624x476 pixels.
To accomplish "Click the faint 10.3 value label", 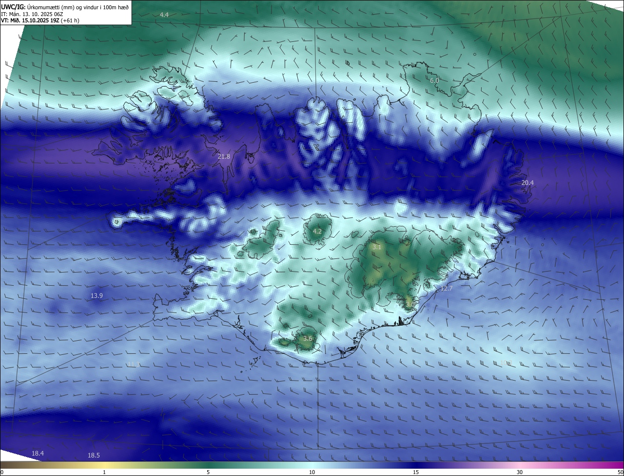I will 505,363.
